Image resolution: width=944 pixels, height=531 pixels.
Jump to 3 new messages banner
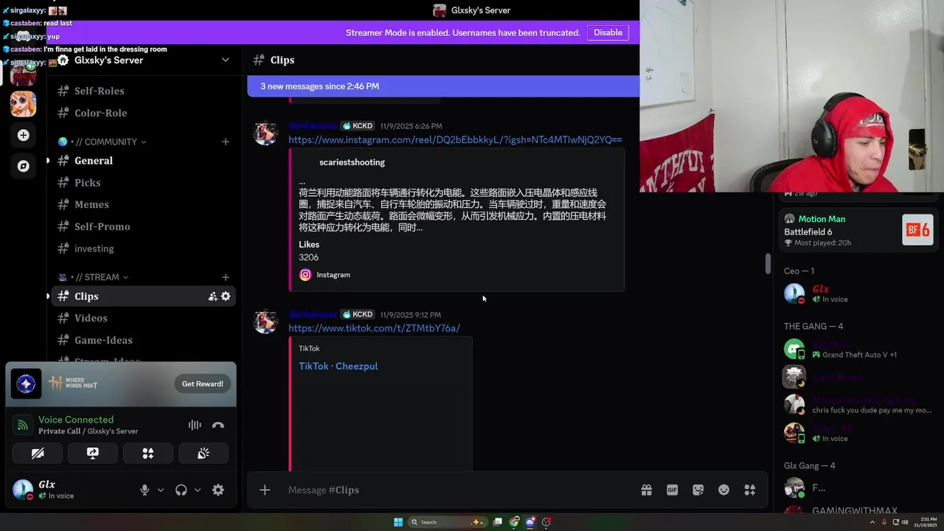tap(443, 86)
